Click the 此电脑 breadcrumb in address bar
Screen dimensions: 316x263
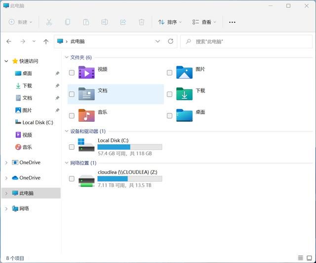click(78, 41)
